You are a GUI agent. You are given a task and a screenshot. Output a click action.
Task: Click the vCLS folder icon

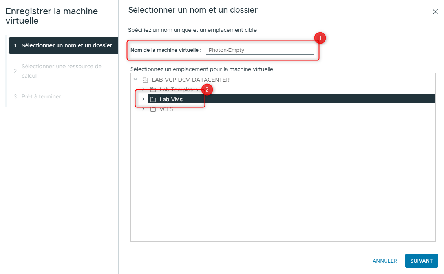point(153,109)
